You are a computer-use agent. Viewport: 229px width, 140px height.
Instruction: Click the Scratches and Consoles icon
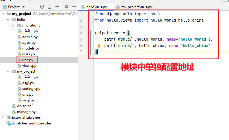9,123
